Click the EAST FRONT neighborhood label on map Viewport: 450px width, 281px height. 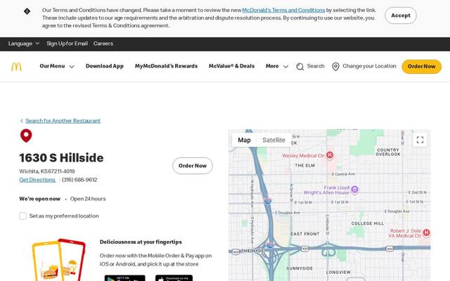(x=305, y=234)
